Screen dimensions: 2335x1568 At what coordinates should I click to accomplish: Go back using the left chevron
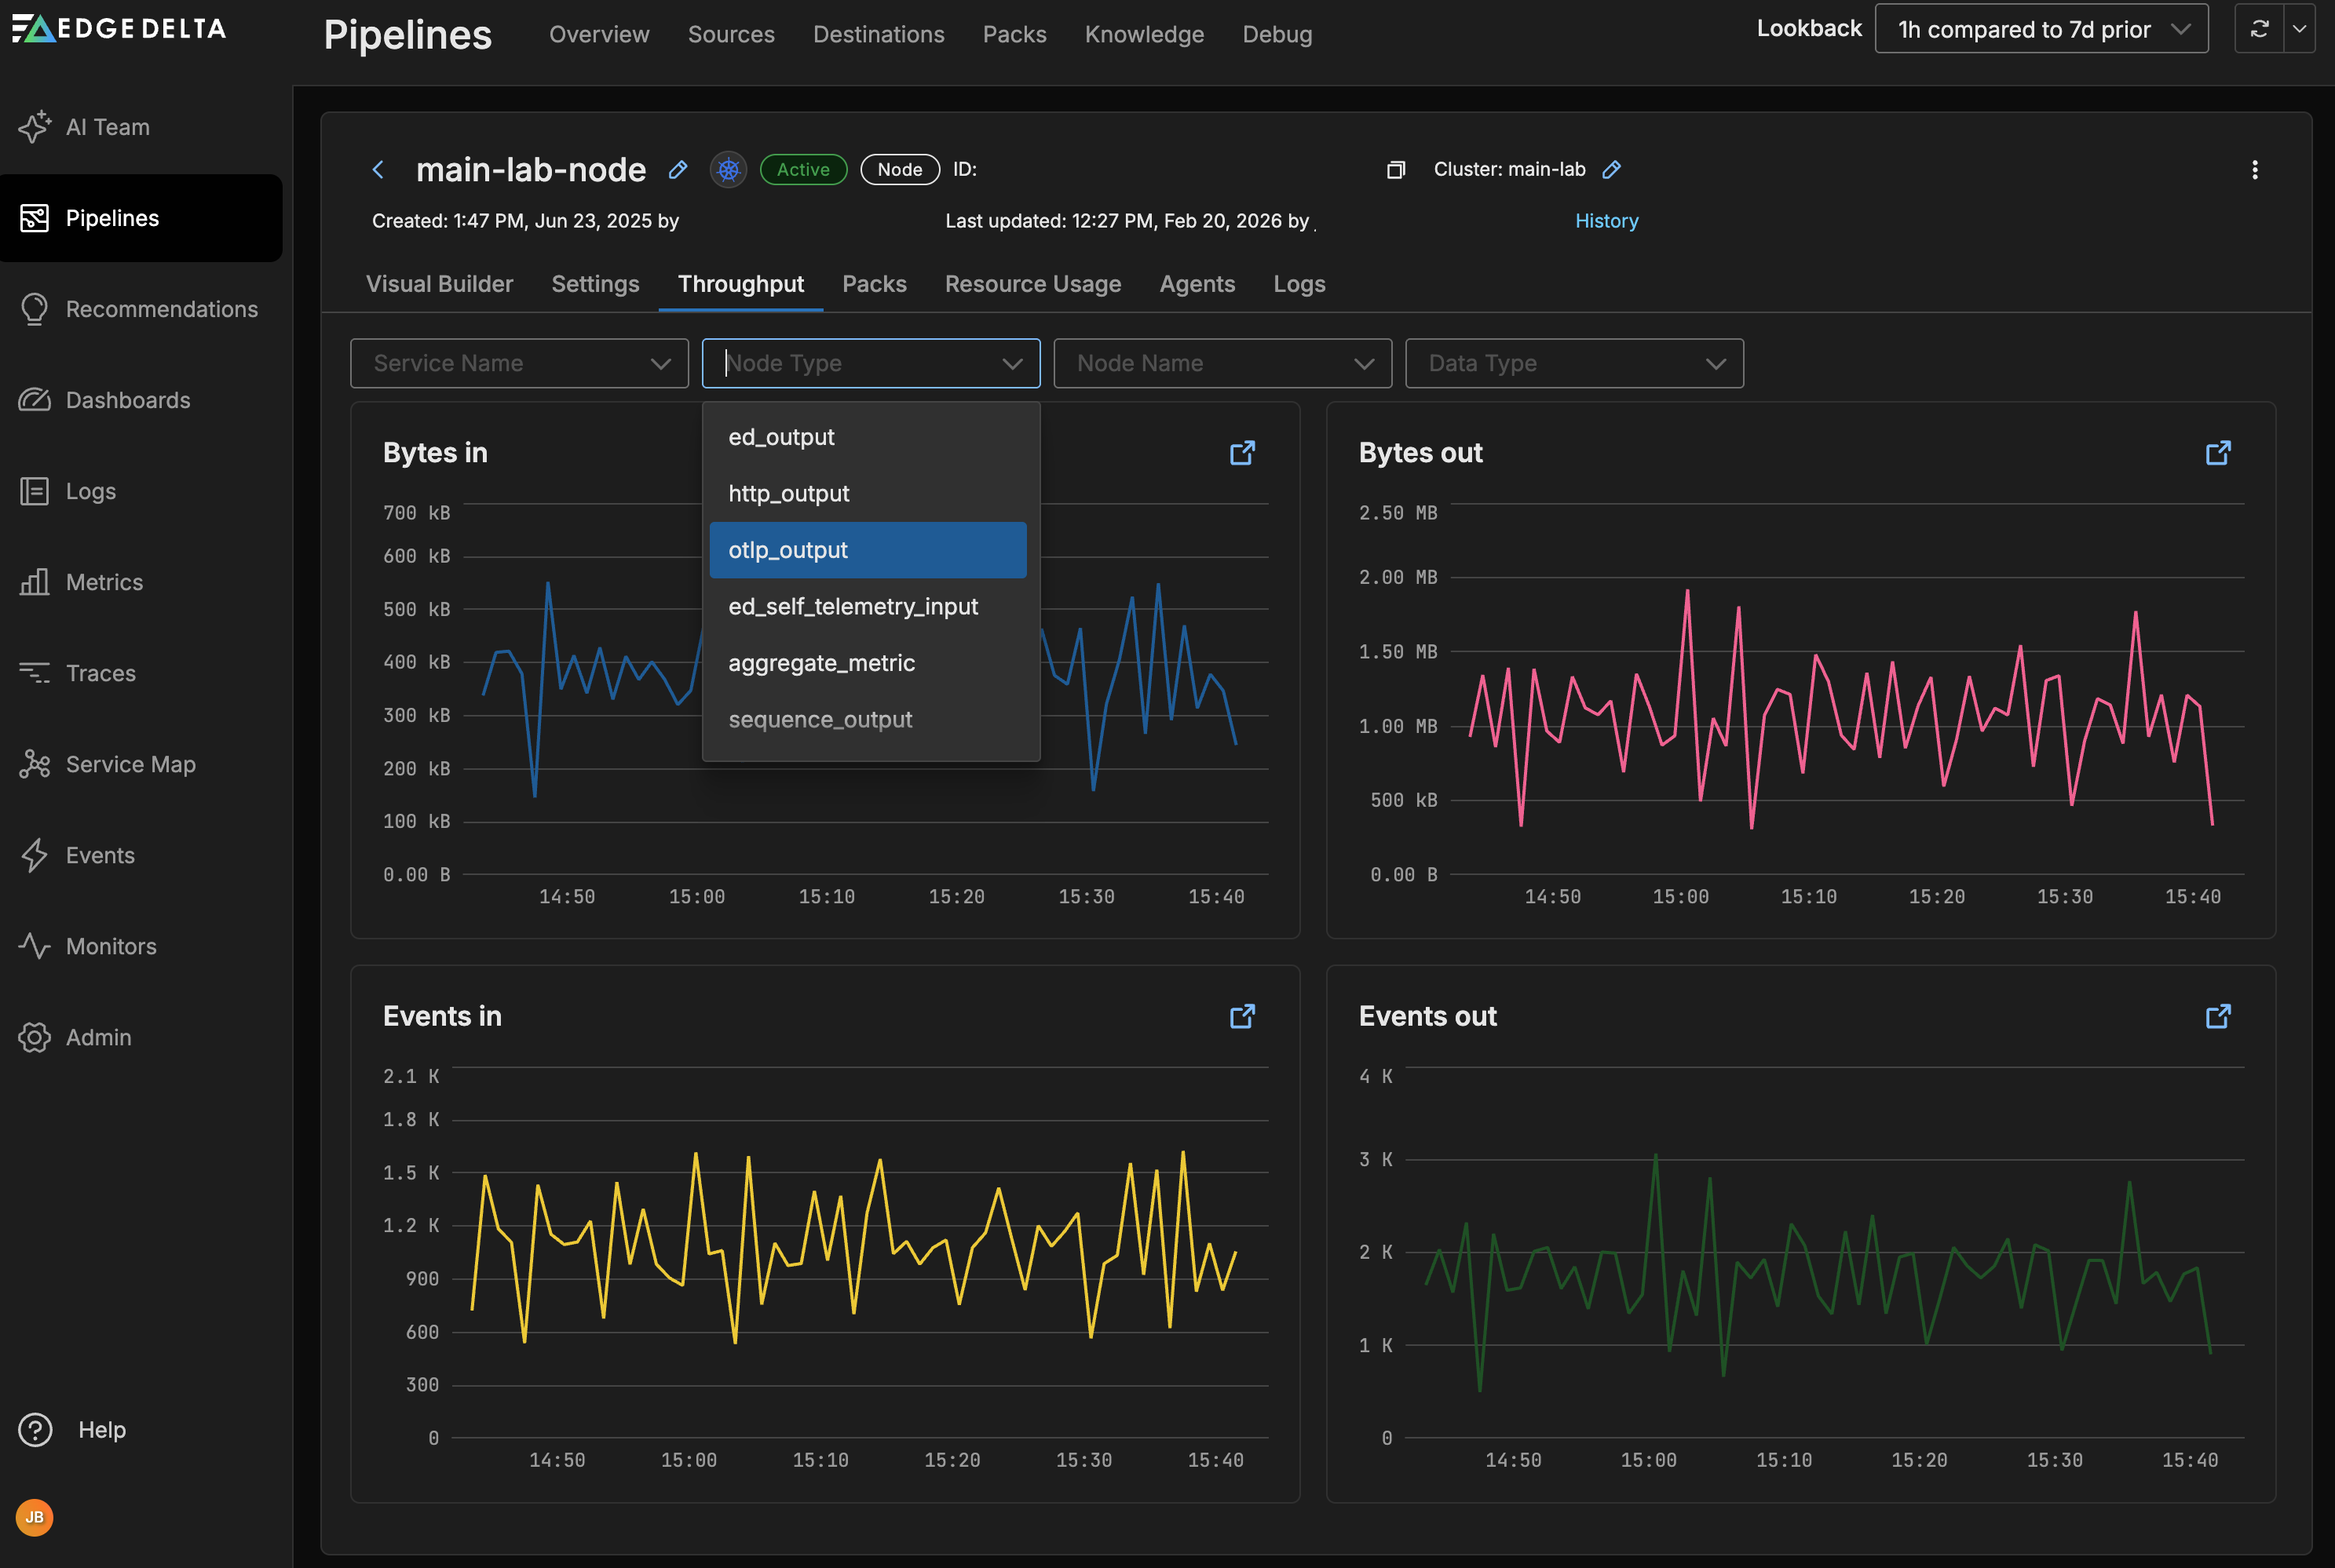[x=378, y=170]
